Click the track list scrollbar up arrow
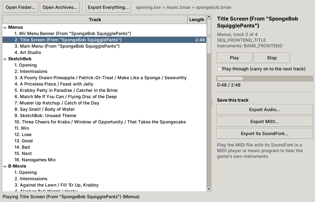 (209, 17)
